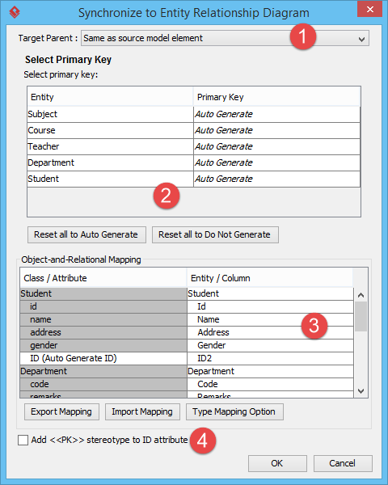The height and width of the screenshot is (485, 388).
Task: Open the Target Parent dropdown
Action: coord(225,38)
